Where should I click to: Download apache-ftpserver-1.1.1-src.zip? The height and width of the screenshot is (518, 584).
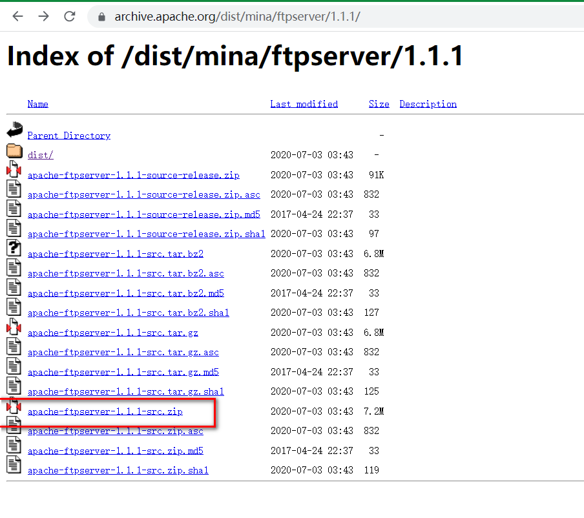pos(105,412)
